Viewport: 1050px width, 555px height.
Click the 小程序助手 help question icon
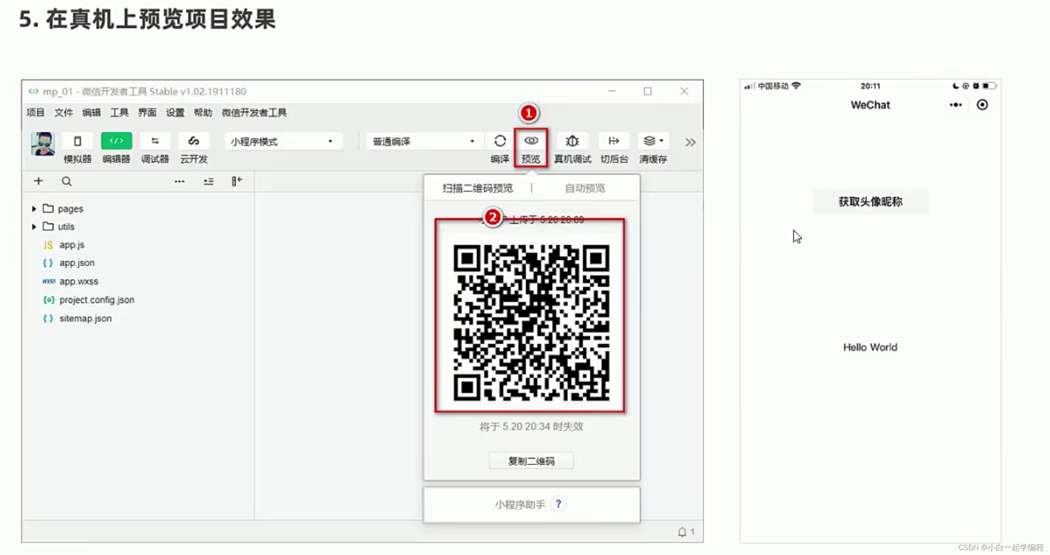(x=558, y=504)
